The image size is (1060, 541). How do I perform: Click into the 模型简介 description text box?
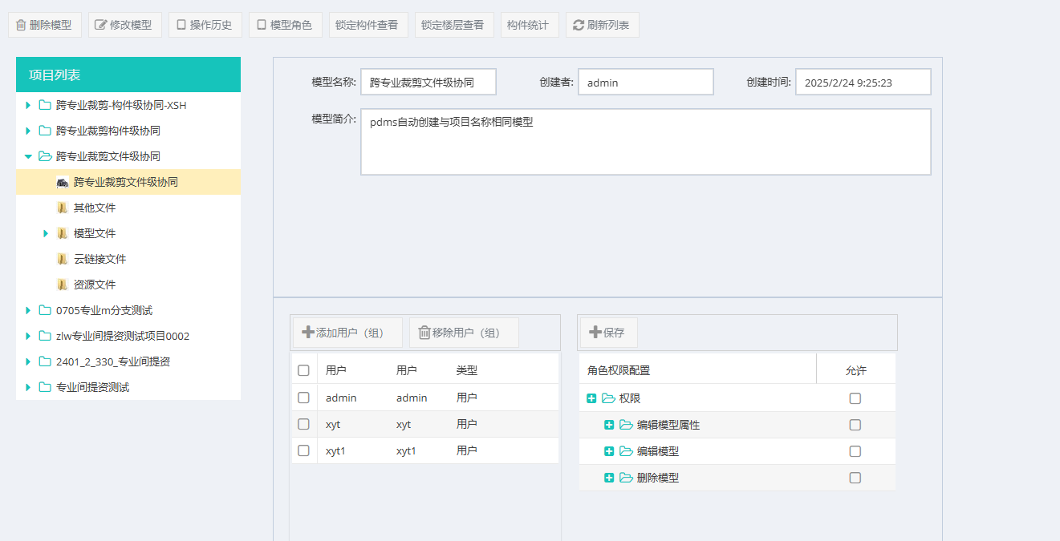coord(645,142)
